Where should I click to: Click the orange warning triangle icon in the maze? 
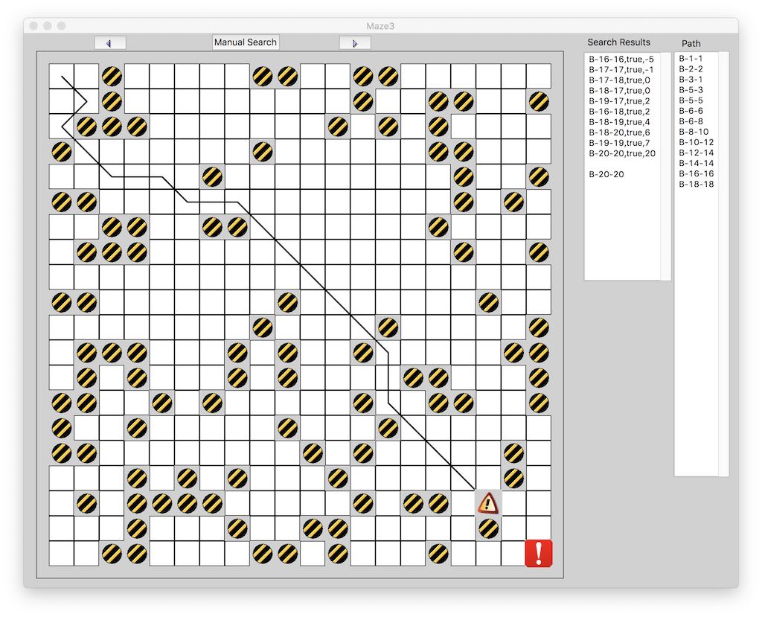coord(487,503)
